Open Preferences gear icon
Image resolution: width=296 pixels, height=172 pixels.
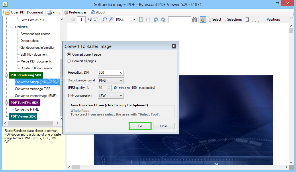66,12
